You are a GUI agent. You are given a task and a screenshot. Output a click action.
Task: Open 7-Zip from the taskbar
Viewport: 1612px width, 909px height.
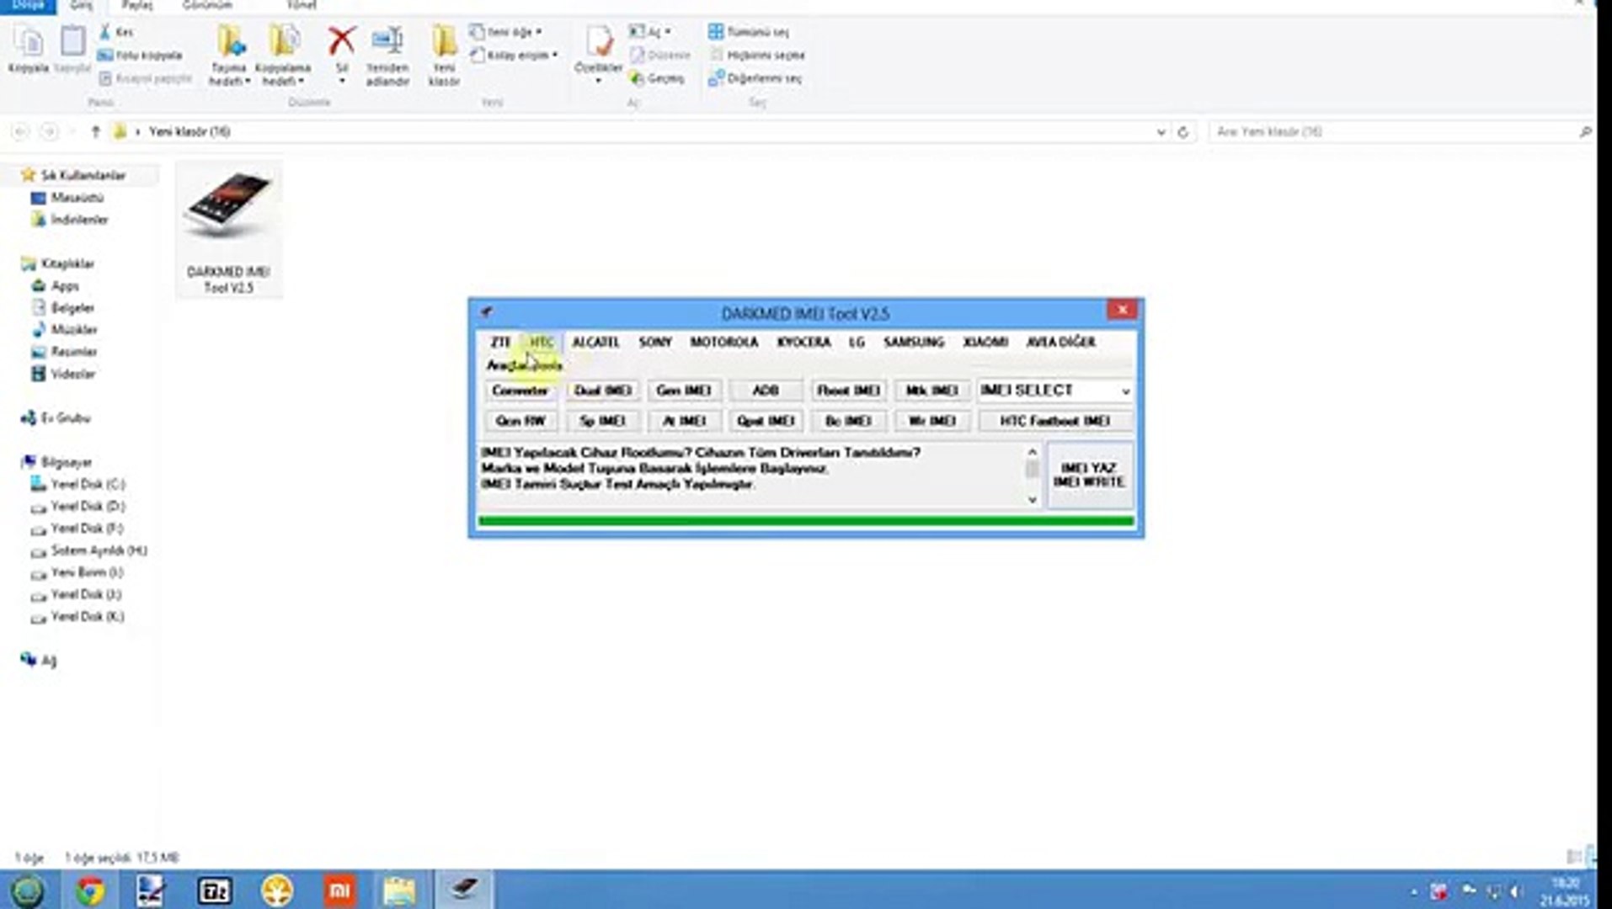214,890
